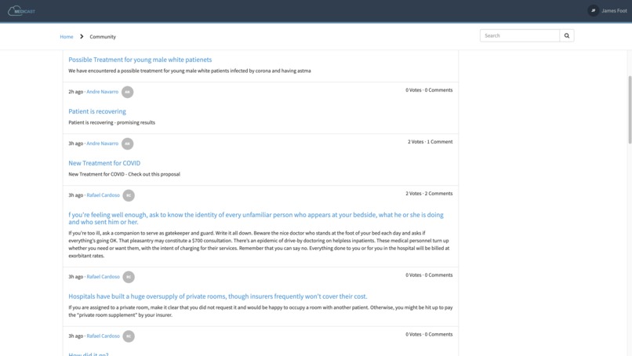The image size is (632, 356).
Task: Open Rafael Cardoso profile with 2 Comments post
Action: (104, 195)
